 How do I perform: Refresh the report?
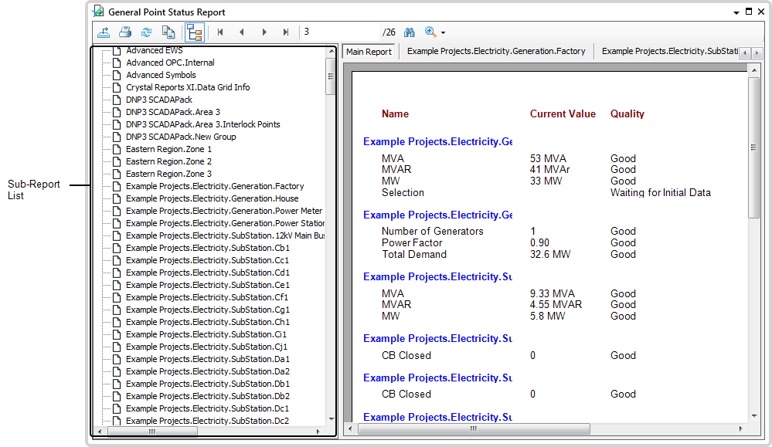[x=146, y=32]
